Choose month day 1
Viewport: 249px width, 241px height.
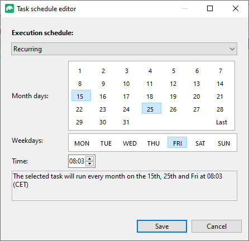80,71
